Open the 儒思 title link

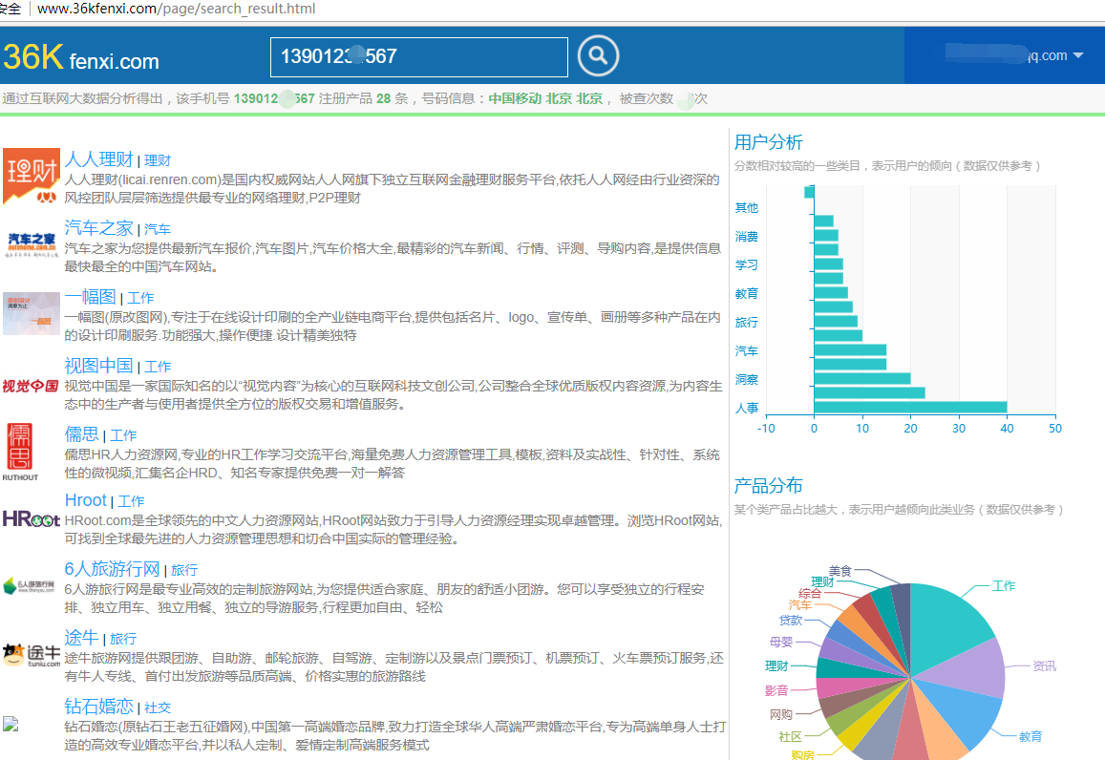pos(82,433)
